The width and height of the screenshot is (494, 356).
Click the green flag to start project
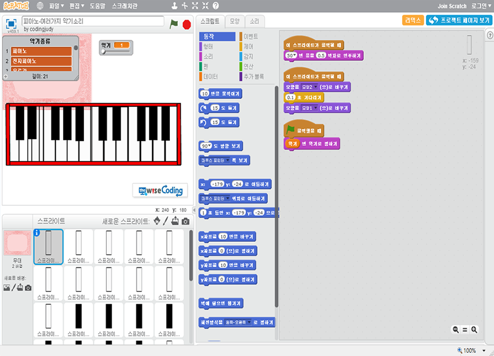174,23
